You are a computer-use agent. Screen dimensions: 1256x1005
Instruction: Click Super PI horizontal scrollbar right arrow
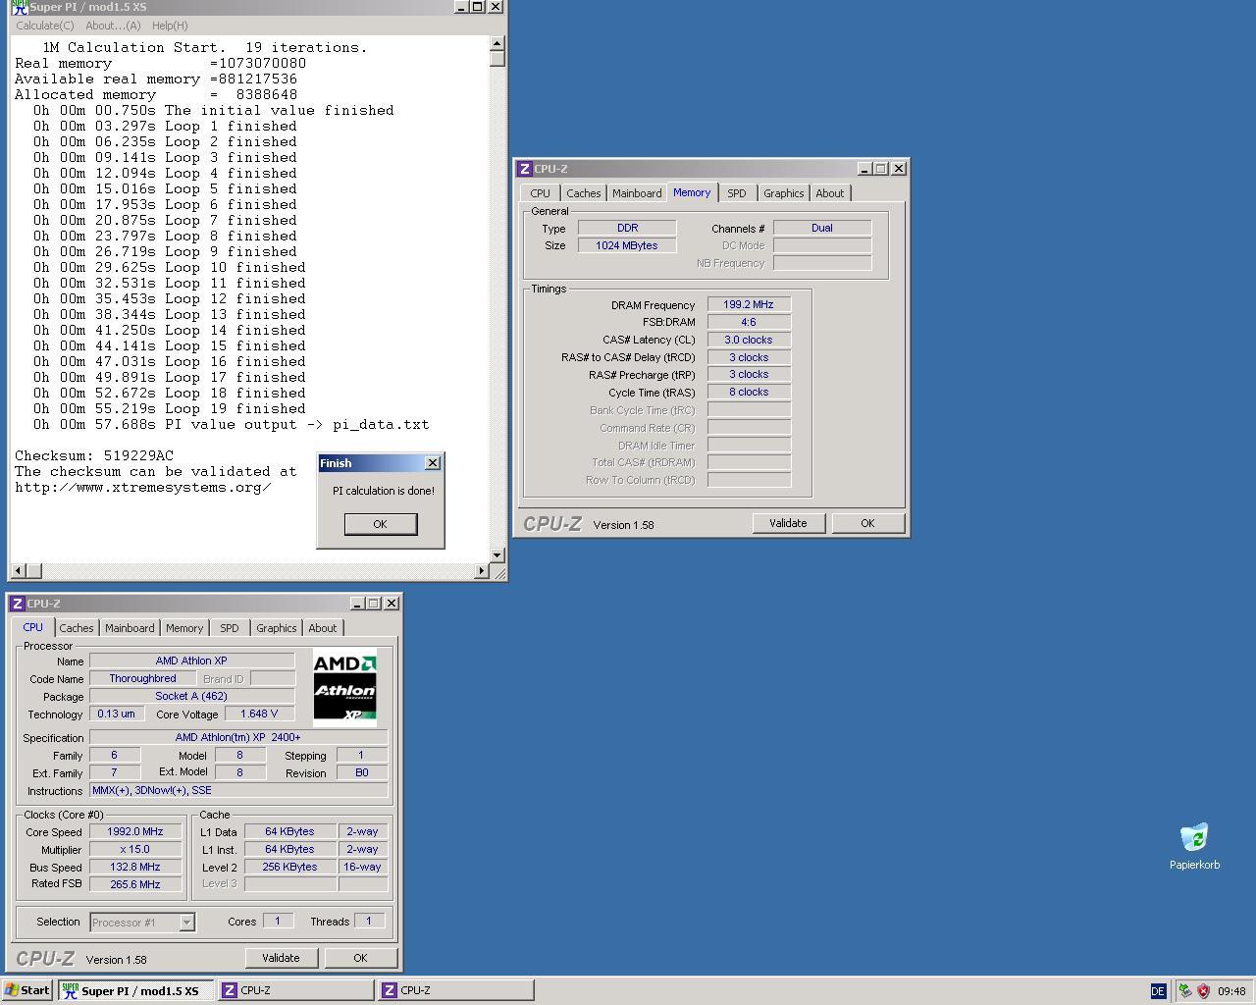[481, 570]
